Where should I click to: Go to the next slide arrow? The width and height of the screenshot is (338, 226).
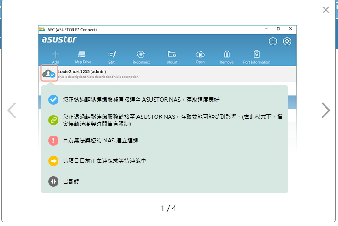pyautogui.click(x=326, y=110)
